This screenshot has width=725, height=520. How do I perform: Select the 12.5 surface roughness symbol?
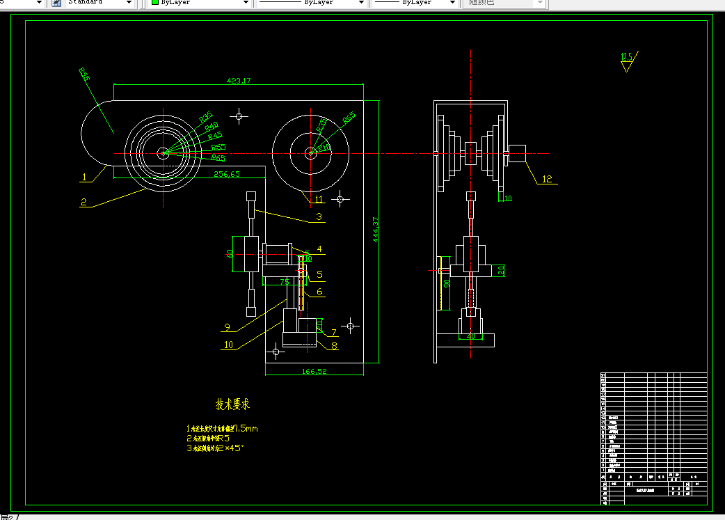pyautogui.click(x=629, y=61)
